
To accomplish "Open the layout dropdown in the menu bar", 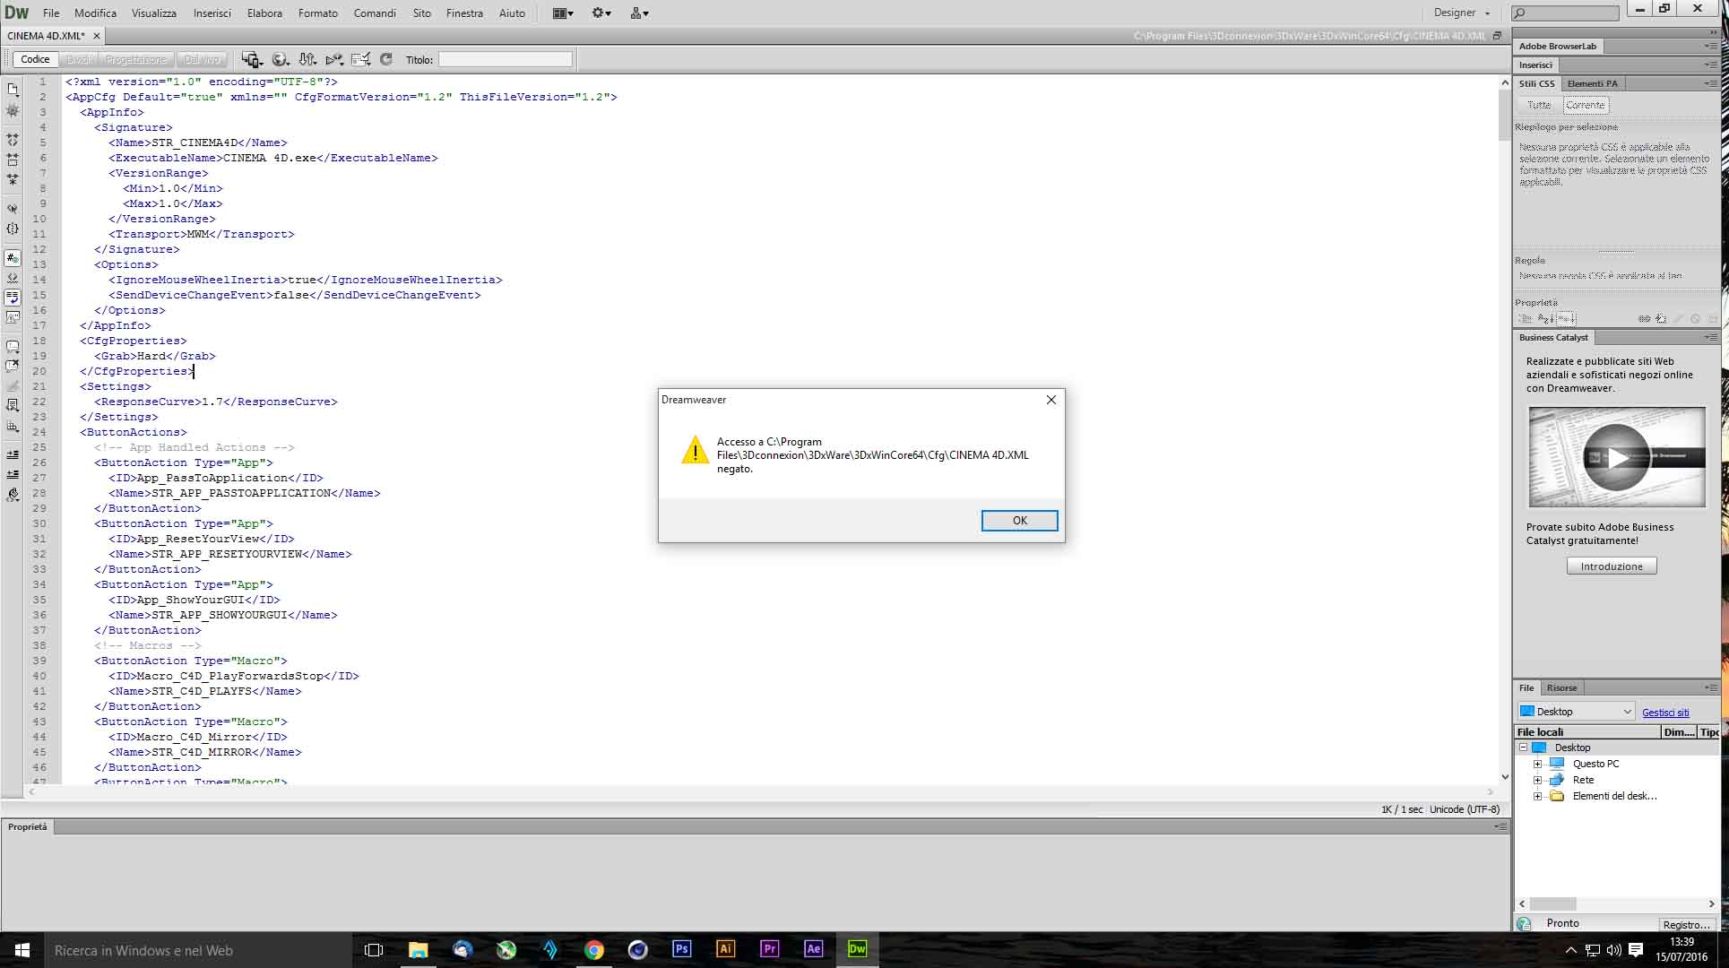I will pyautogui.click(x=562, y=13).
